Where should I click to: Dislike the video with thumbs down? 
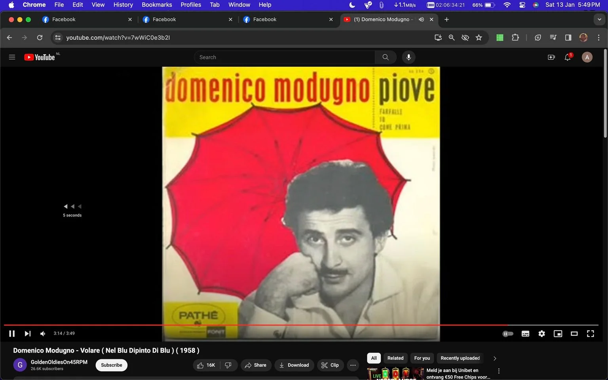click(x=228, y=365)
